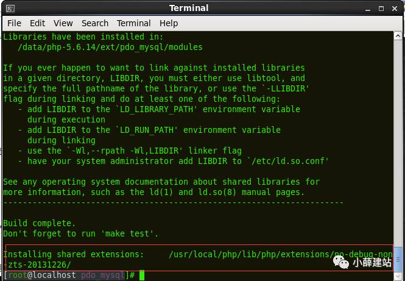
Task: Click the green terminal cursor block
Action: coord(142,276)
